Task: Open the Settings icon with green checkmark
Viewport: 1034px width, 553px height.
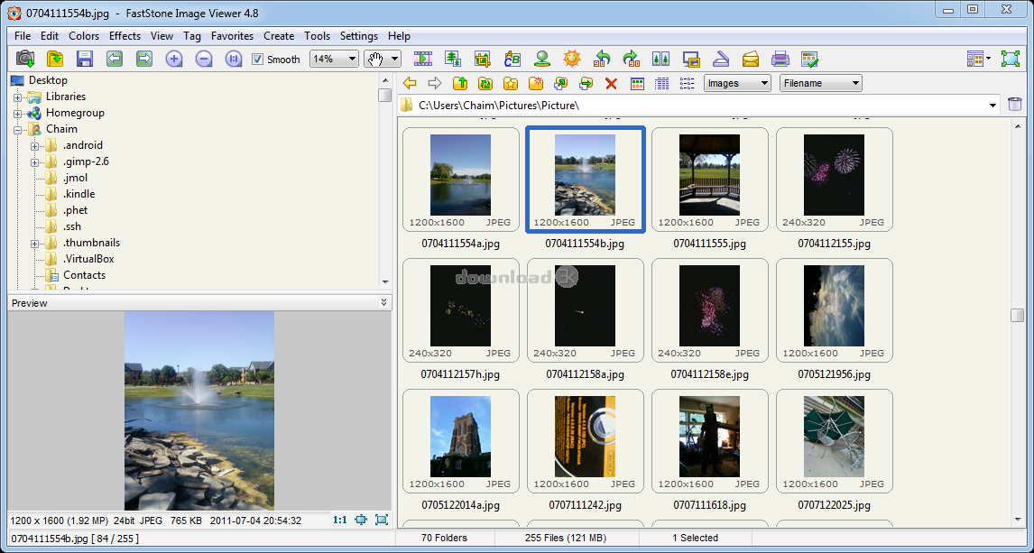Action: point(810,59)
